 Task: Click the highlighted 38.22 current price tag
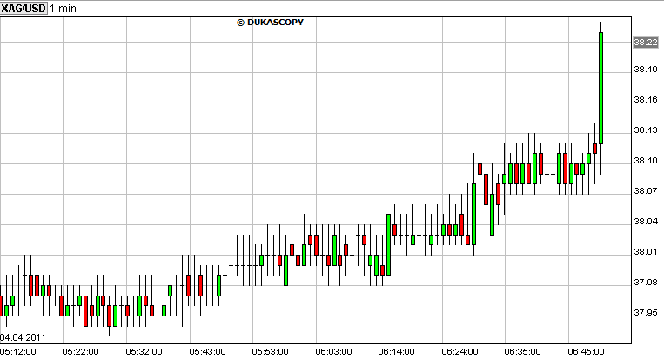(x=646, y=42)
